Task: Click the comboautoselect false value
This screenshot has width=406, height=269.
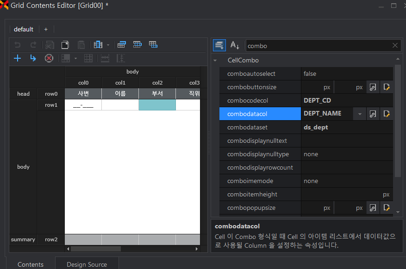Action: click(347, 73)
